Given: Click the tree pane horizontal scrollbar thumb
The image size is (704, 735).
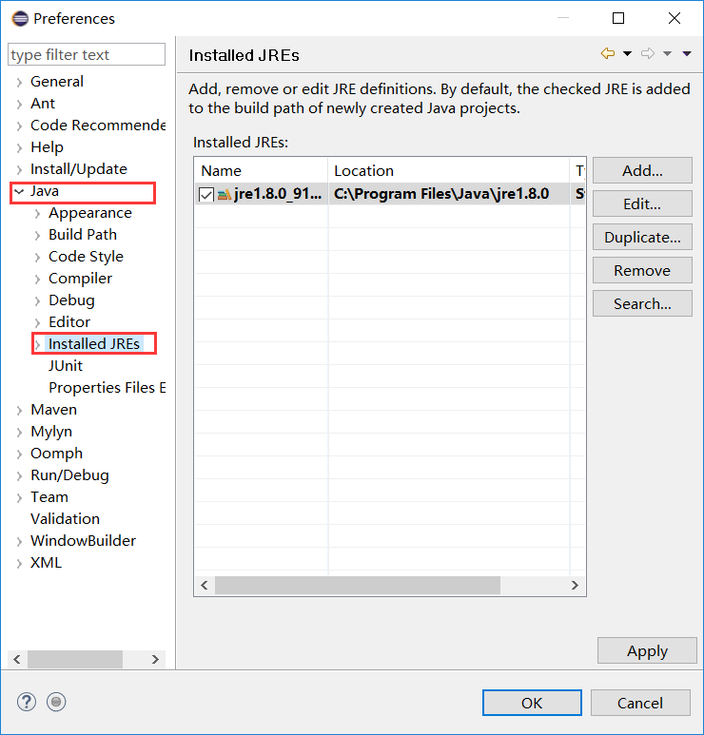Looking at the screenshot, I should click(x=75, y=660).
